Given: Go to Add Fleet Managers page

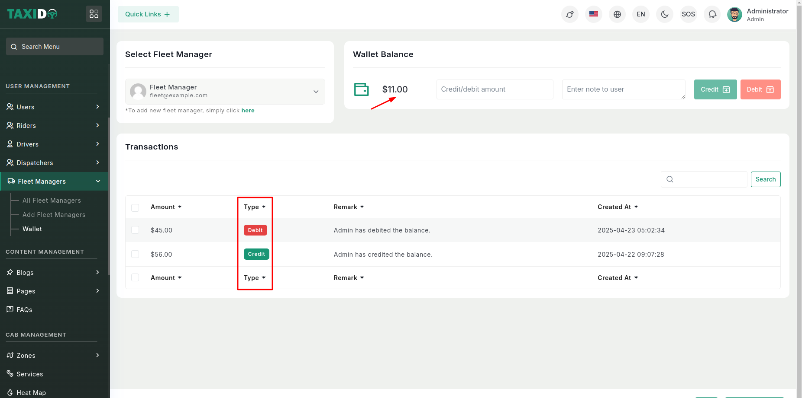Looking at the screenshot, I should click(54, 215).
